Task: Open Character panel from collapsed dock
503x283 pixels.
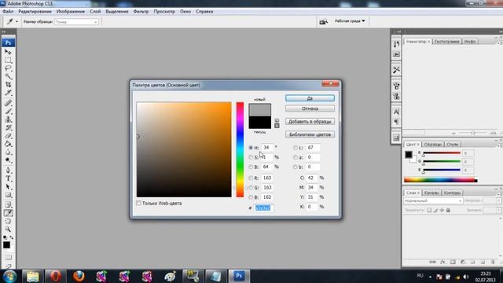Action: 396,112
